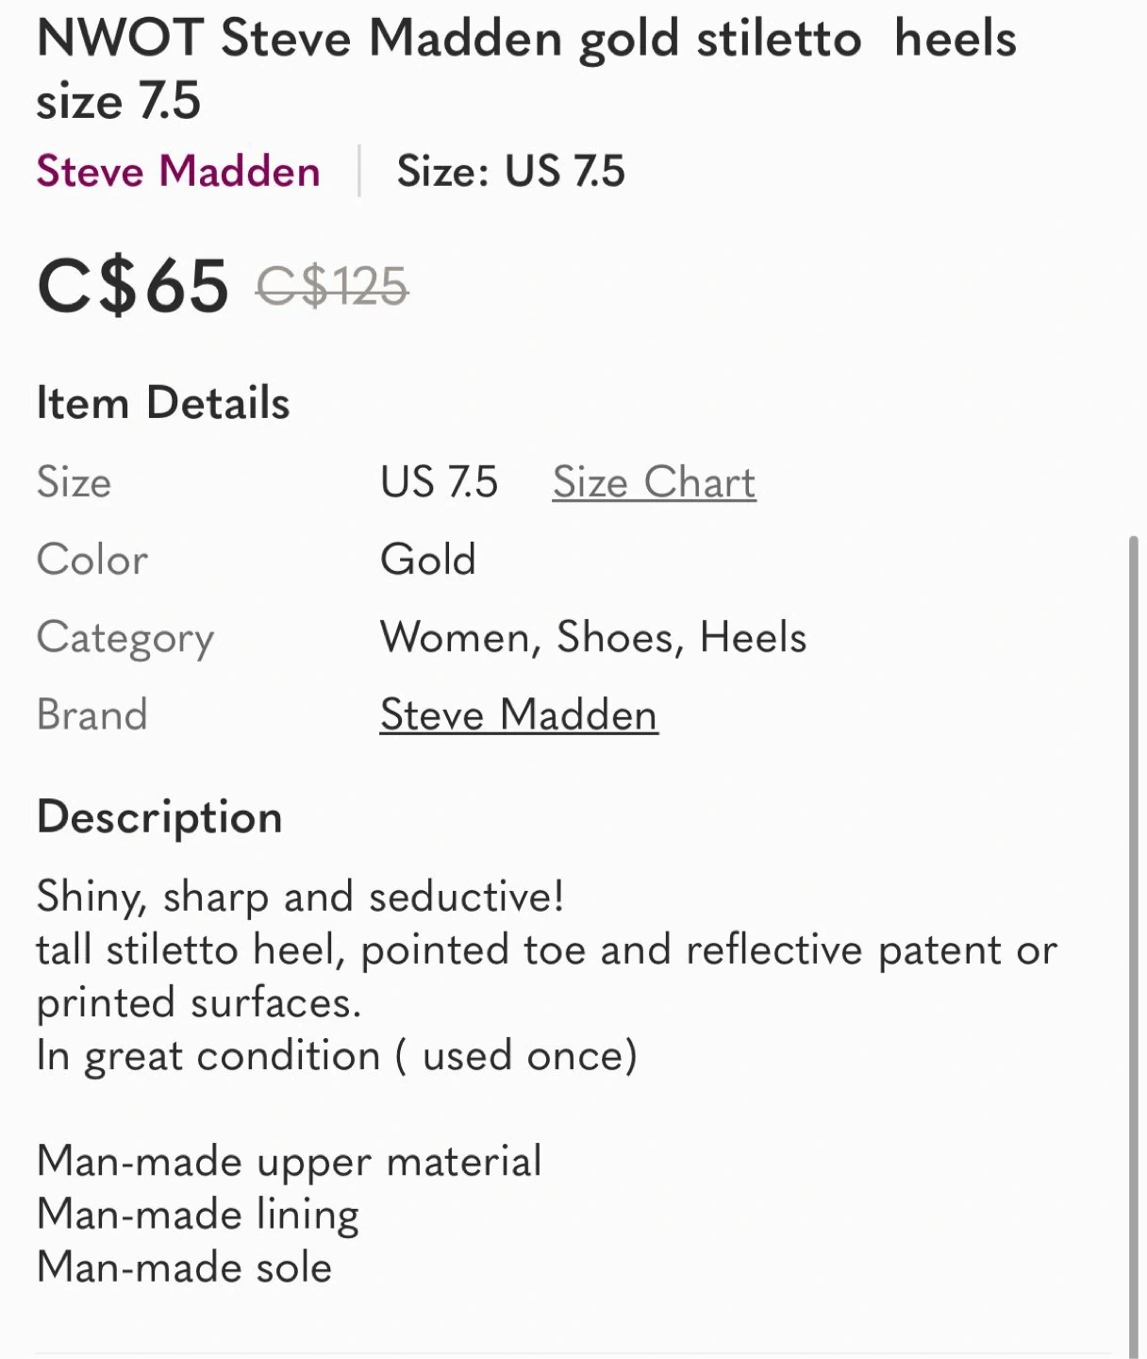Open underlined Steve Madden link in Brand row
Viewport: 1147px width, 1359px height.
(519, 715)
